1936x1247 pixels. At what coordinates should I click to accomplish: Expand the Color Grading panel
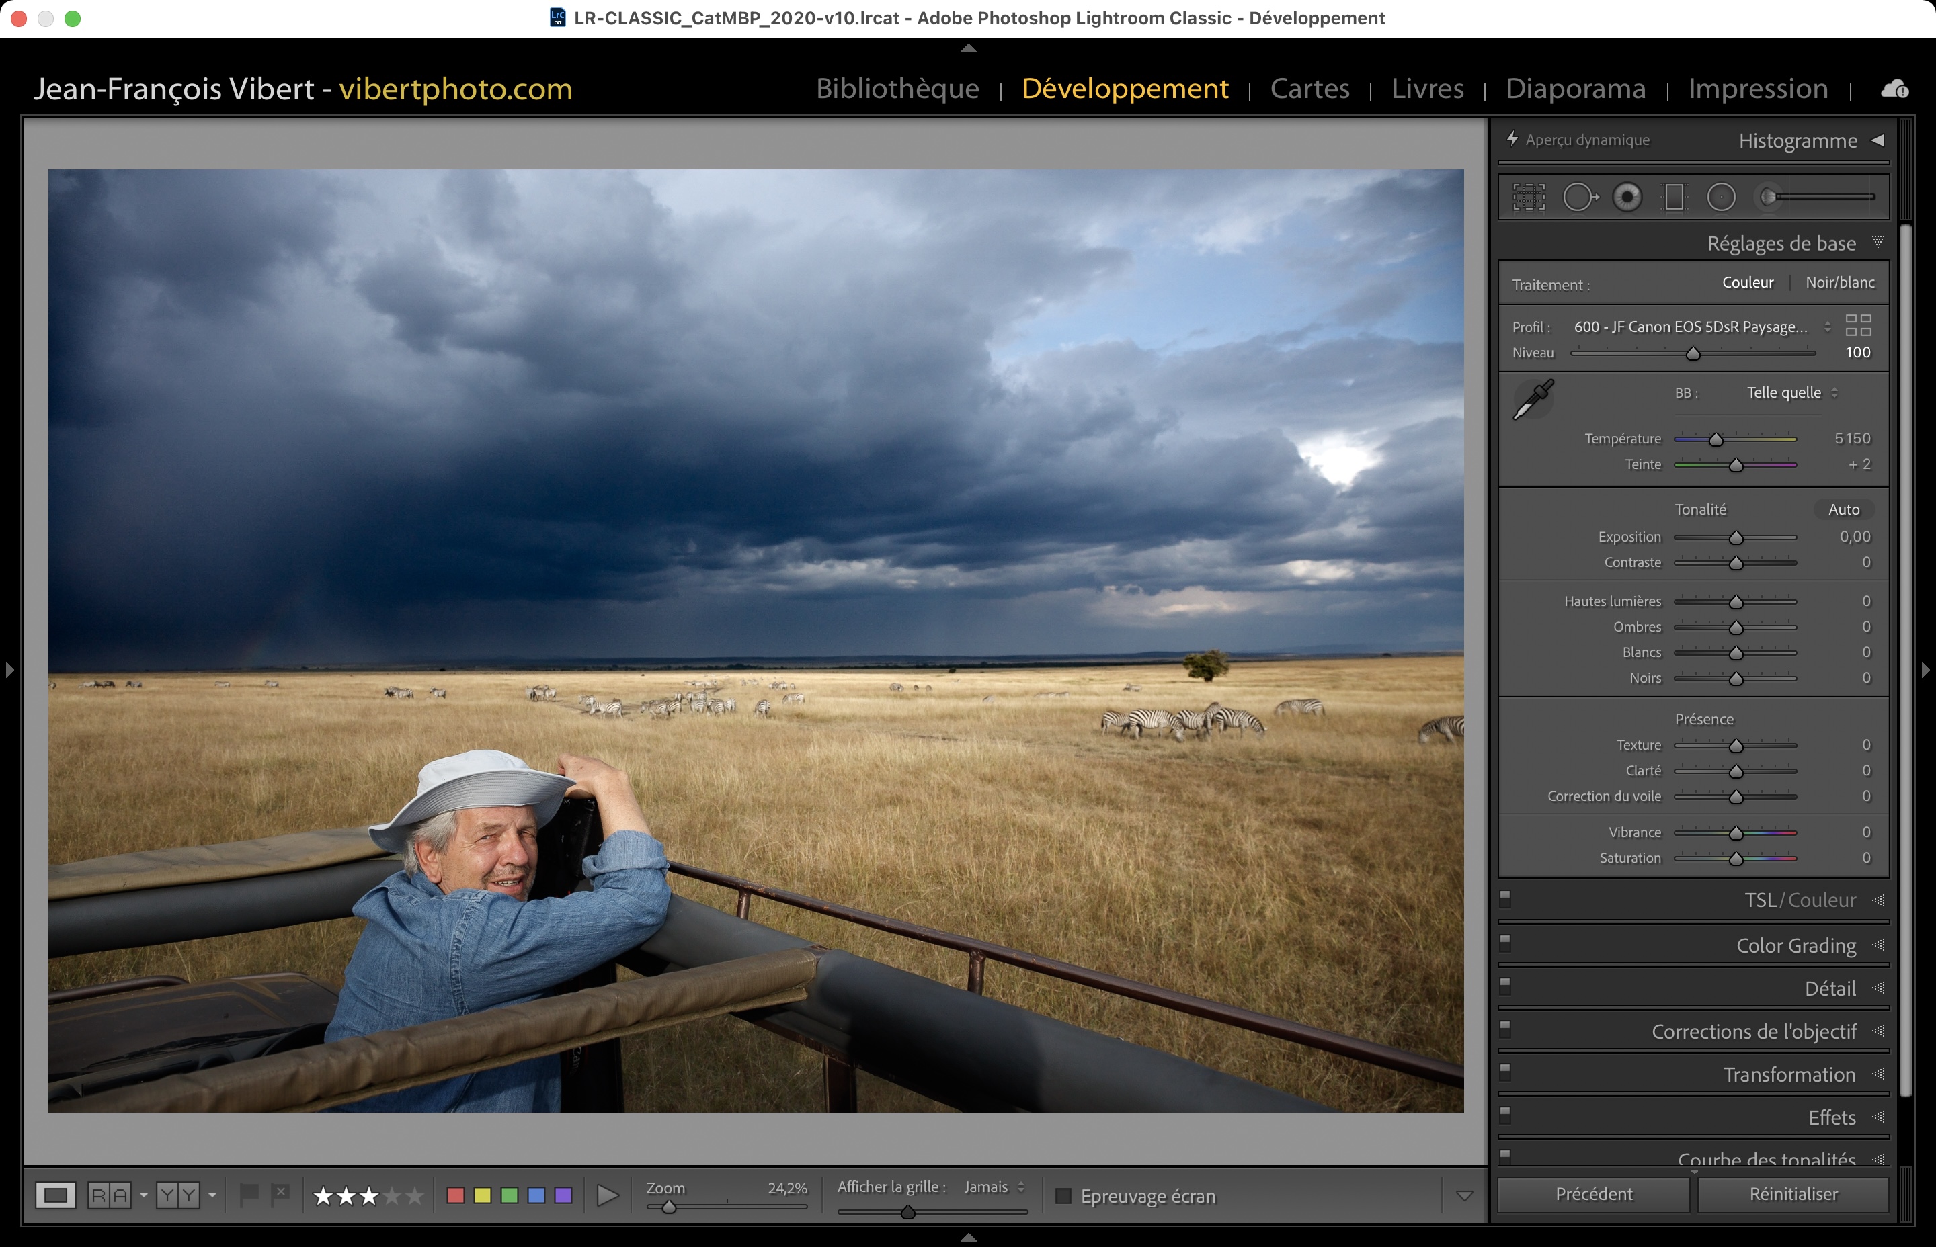tap(1796, 946)
